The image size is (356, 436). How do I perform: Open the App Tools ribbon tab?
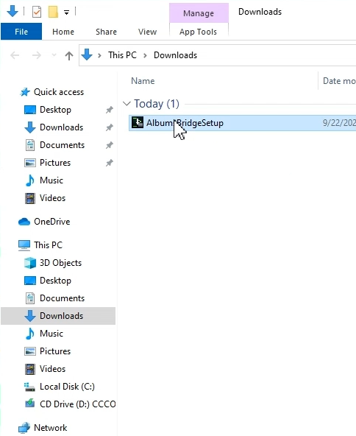tap(198, 32)
